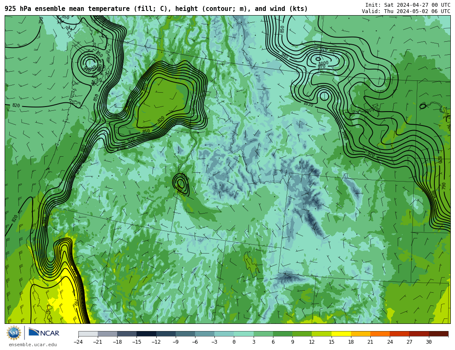Click the 6 colorbar tick label
The width and height of the screenshot is (455, 350).
[273, 342]
